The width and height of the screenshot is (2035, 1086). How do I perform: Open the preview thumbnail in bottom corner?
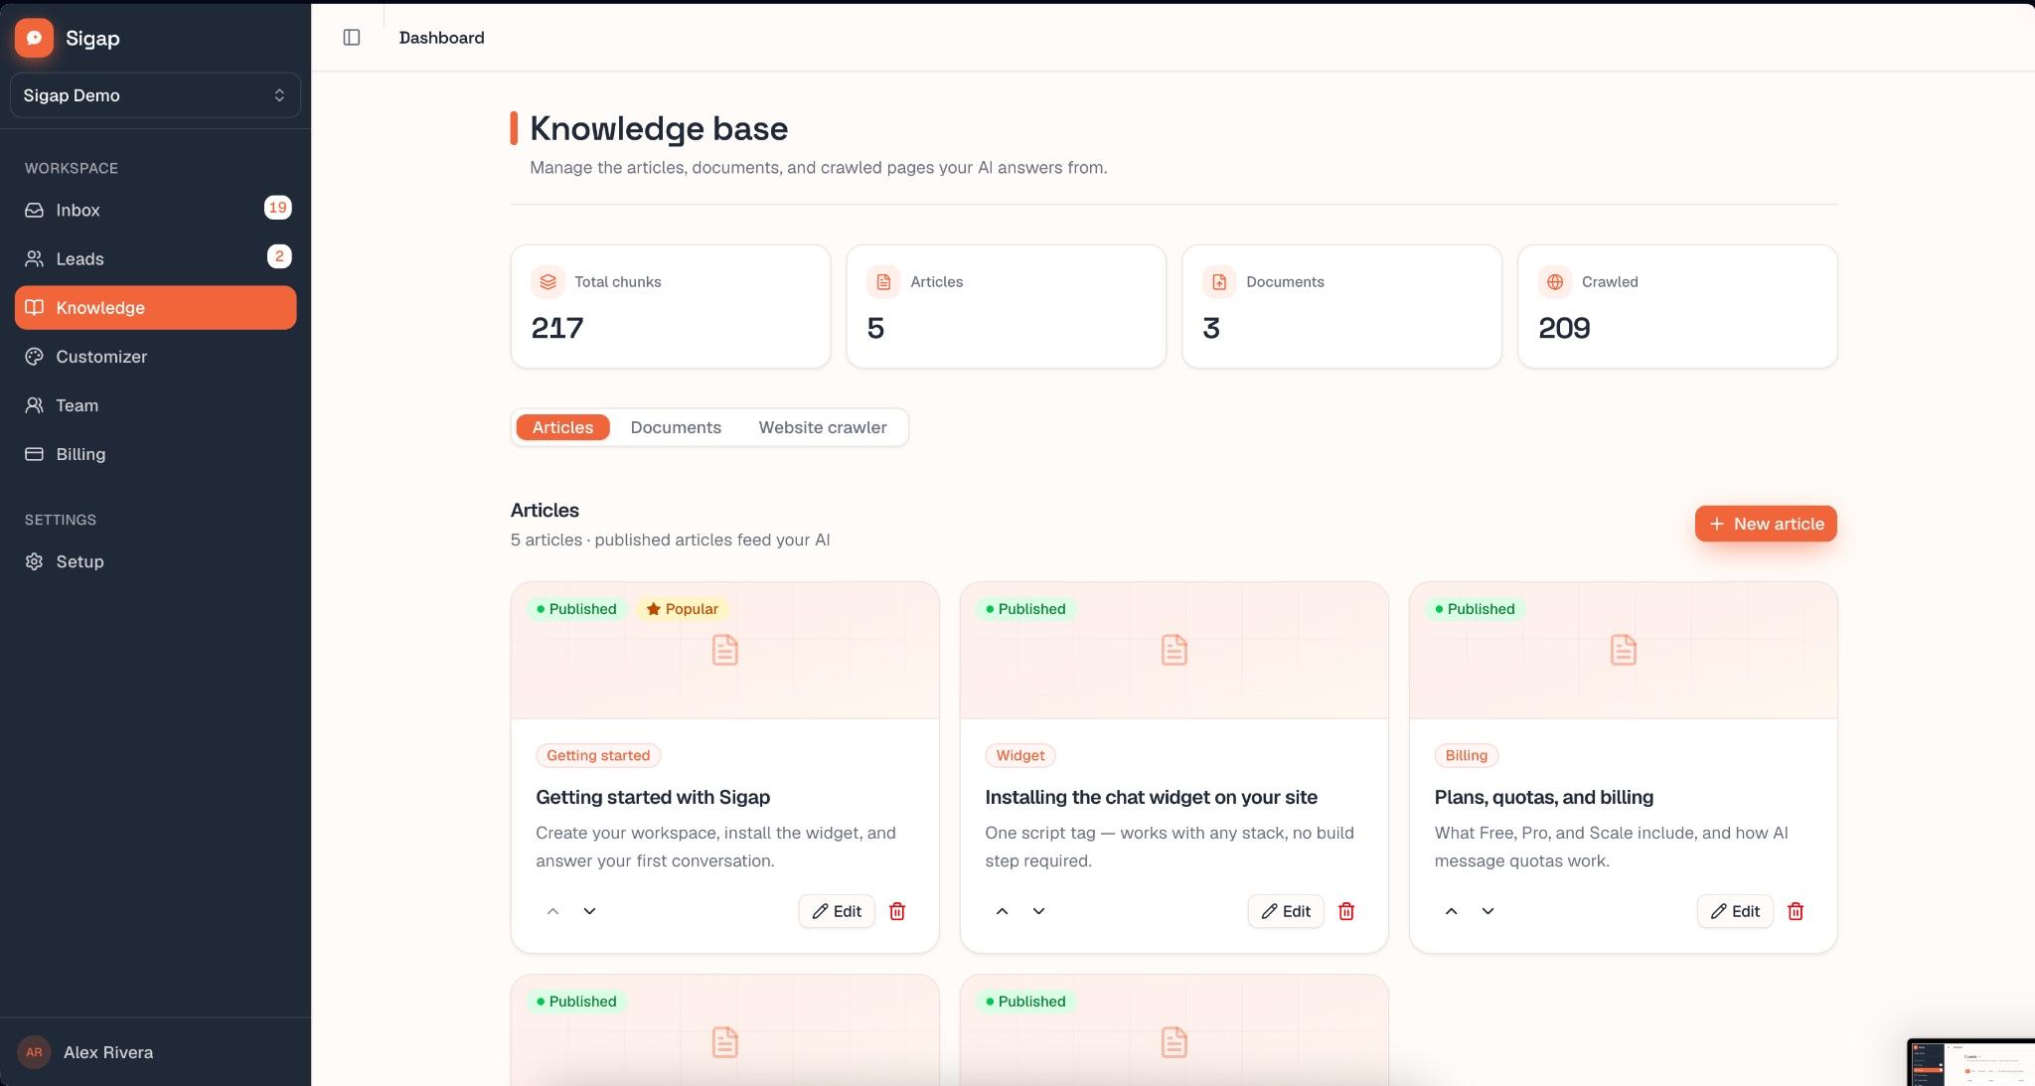[x=1970, y=1062]
